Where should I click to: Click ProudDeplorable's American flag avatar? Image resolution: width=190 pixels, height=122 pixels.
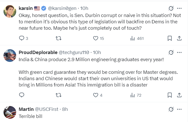pyautogui.click(x=10, y=55)
